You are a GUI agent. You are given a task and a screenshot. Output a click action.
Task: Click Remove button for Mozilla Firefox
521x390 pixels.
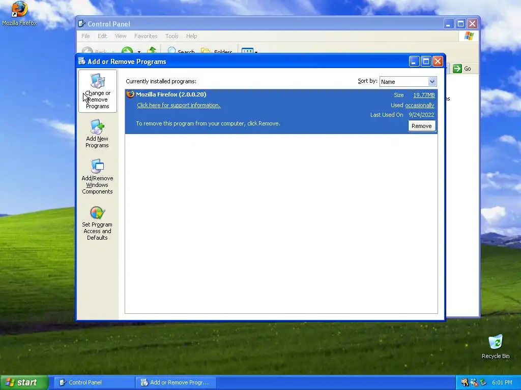pos(422,126)
